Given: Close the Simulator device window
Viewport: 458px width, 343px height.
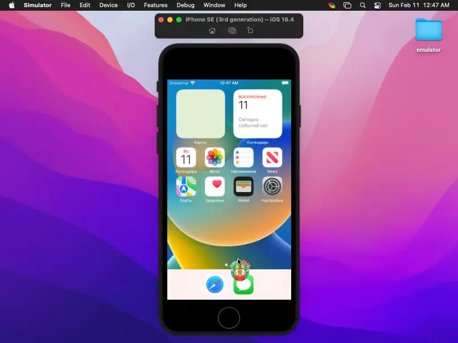Looking at the screenshot, I should coord(161,20).
